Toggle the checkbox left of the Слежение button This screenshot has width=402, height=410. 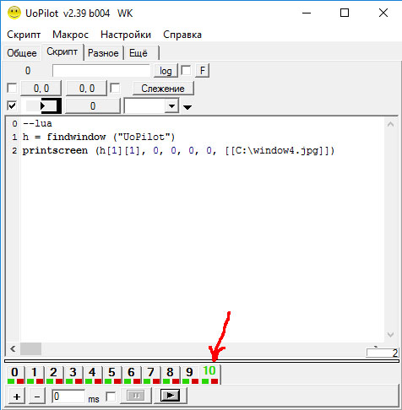coord(115,88)
